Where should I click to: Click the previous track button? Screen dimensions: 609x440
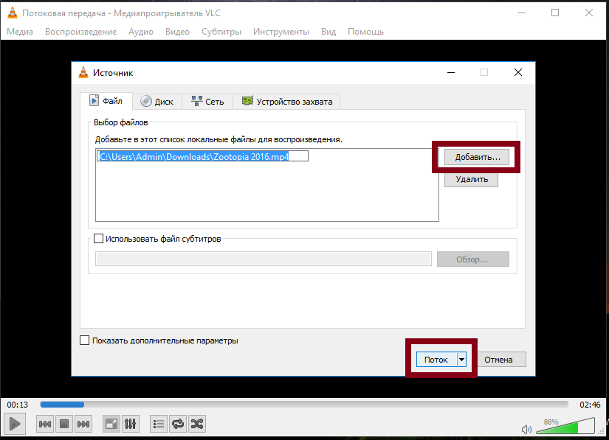coord(45,424)
